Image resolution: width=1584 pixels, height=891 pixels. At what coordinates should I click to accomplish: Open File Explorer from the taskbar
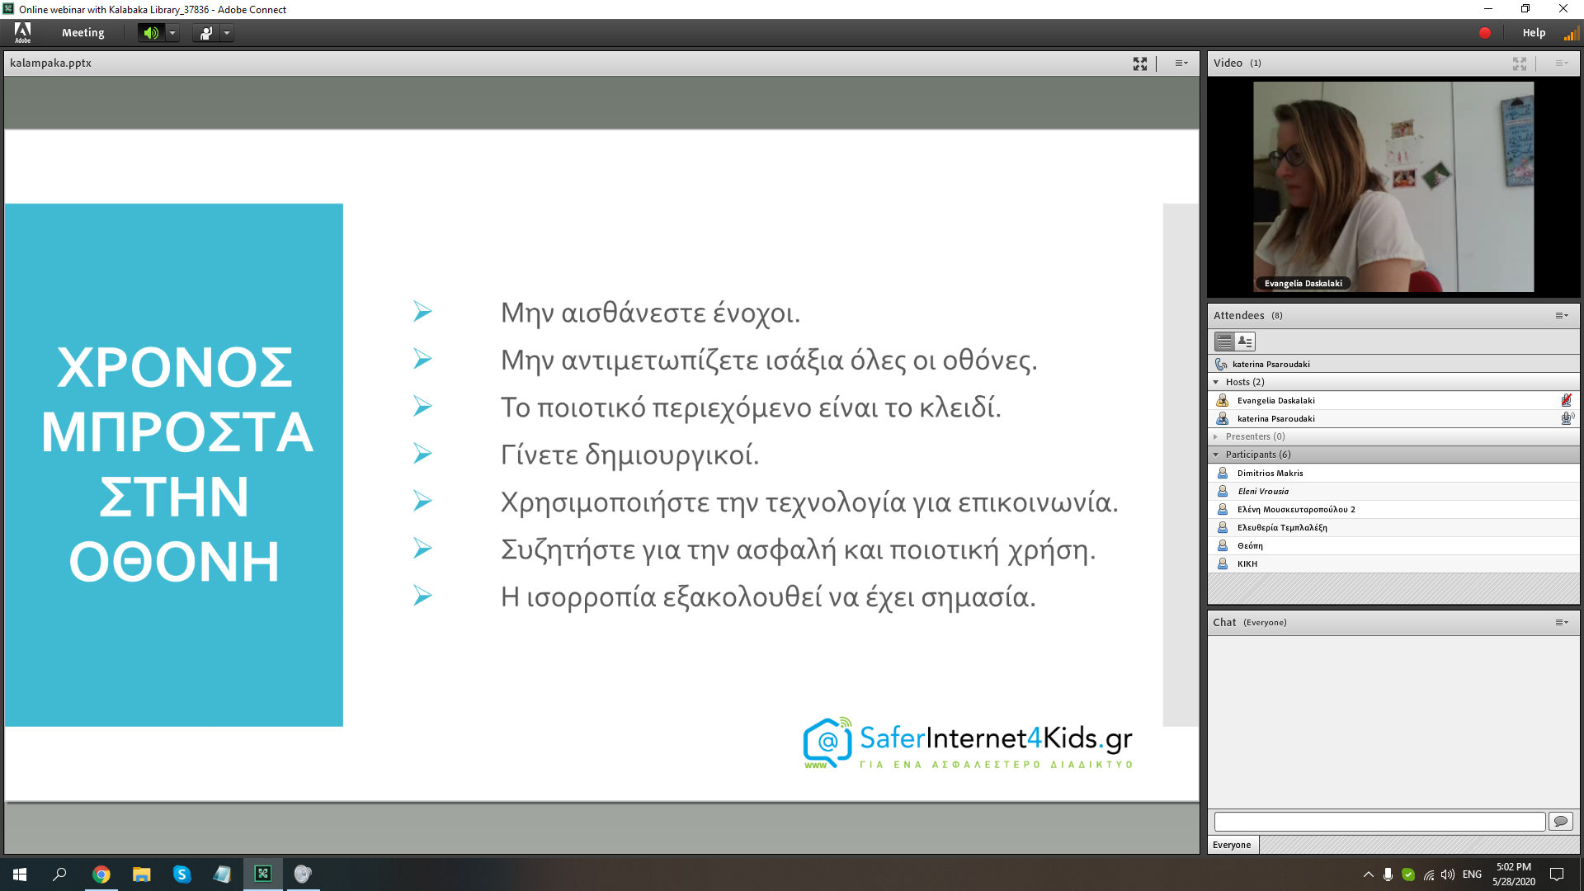(x=142, y=874)
